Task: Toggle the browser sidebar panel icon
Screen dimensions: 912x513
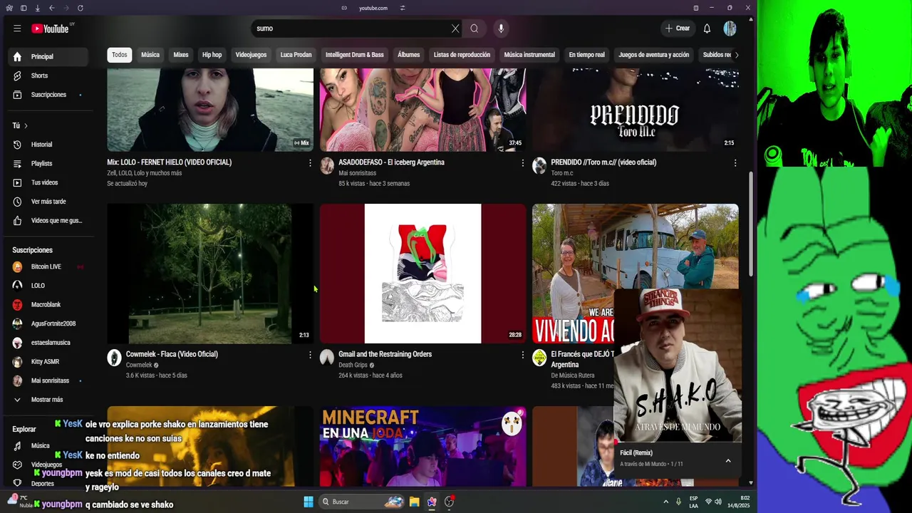Action: (x=24, y=8)
